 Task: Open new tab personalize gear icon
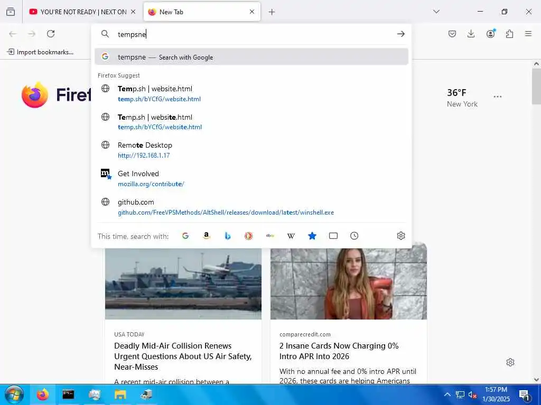(x=510, y=362)
